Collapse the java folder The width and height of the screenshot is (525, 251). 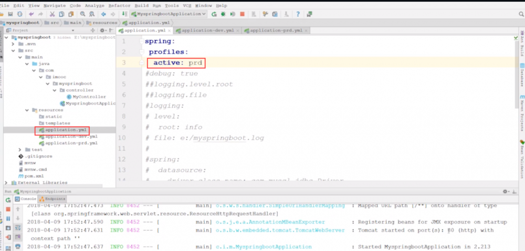tap(27, 64)
